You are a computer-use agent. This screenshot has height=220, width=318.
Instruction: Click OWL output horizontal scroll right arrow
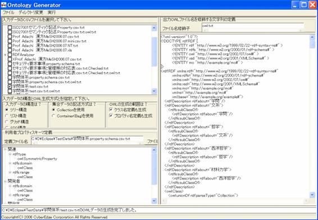tap(307, 201)
